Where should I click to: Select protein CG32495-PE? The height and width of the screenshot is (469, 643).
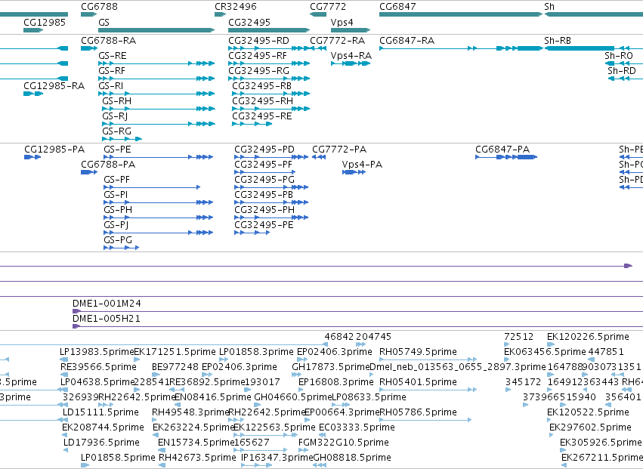pos(252,233)
